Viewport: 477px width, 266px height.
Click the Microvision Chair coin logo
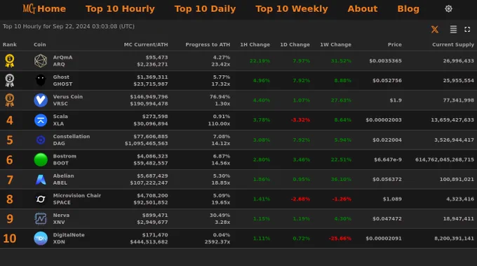pos(41,199)
